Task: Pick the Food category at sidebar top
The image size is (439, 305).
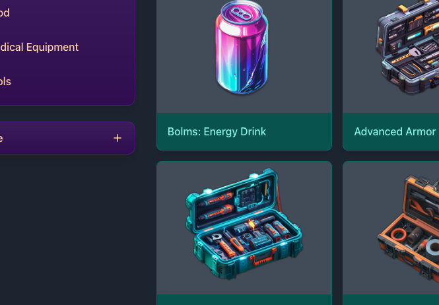Action: coord(5,13)
